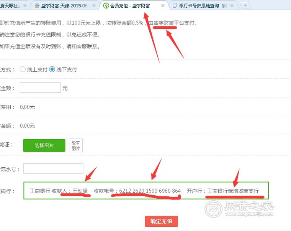Viewport: 291px width, 231px height.
Task: Click the 请注意您的银行卡充值限制 notice text
Action: (50, 35)
